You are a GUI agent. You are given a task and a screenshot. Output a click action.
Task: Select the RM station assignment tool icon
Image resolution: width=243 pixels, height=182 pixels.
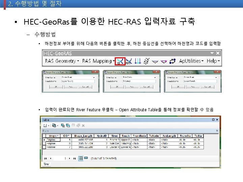click(x=129, y=61)
